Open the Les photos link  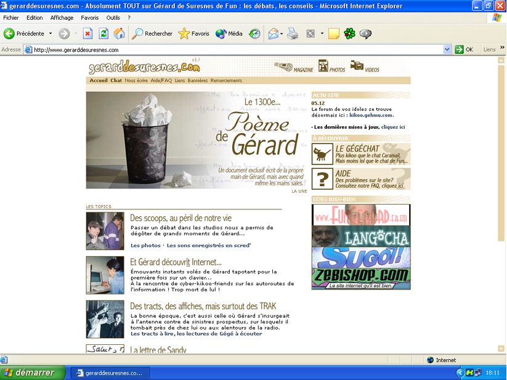click(145, 246)
